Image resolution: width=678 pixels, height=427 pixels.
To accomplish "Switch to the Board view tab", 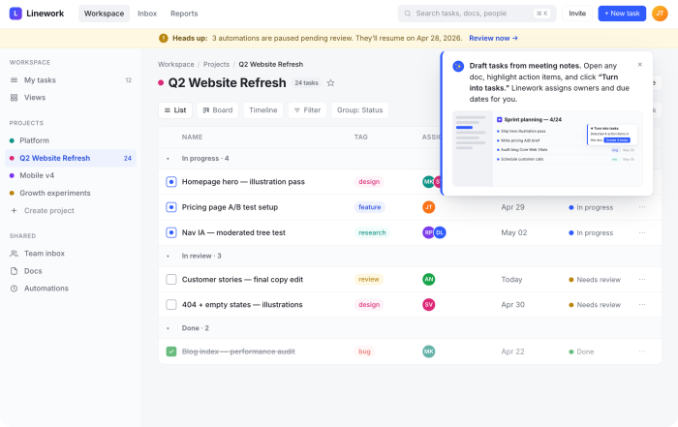I will tap(217, 110).
